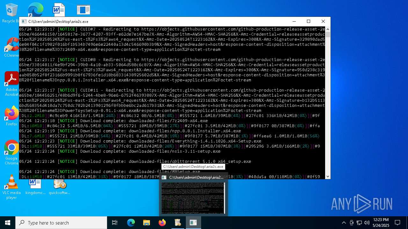
Task: Open the Word document icon at the top of the desktop
Action: pyautogui.click(x=59, y=9)
